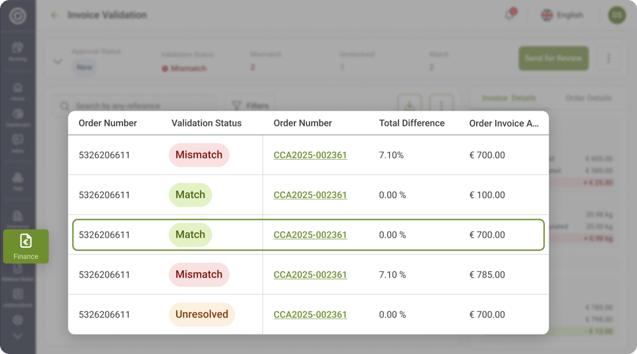Switch to the Invoice Details tab
The height and width of the screenshot is (354, 637).
pyautogui.click(x=508, y=98)
